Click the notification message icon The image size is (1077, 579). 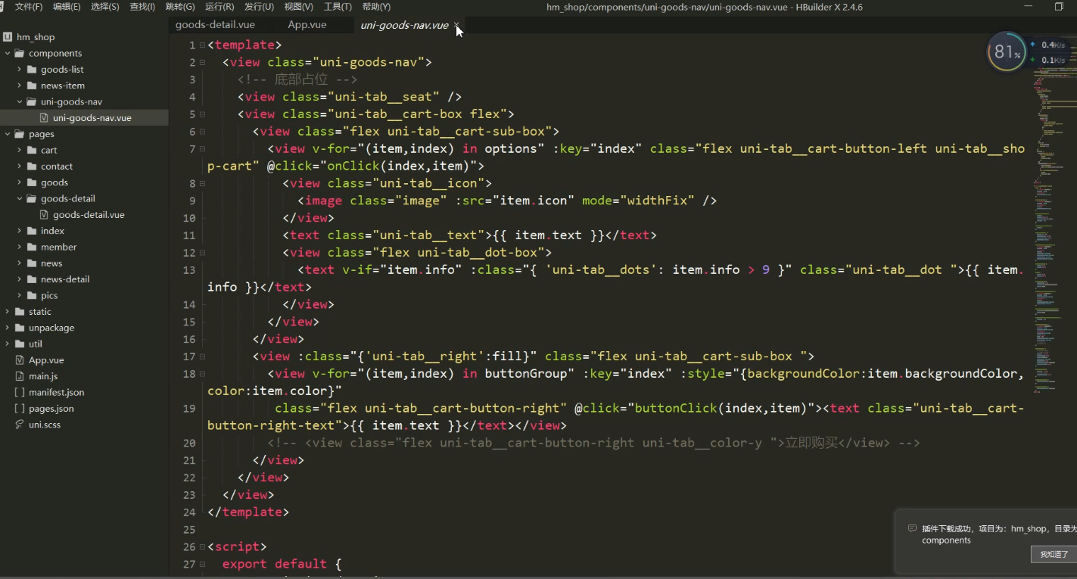(912, 529)
